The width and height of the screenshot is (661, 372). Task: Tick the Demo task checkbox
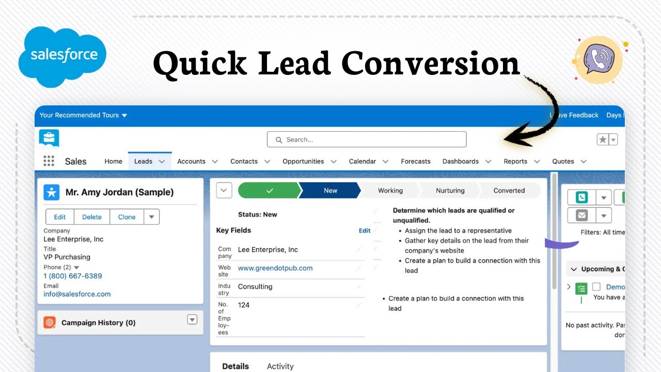(596, 287)
